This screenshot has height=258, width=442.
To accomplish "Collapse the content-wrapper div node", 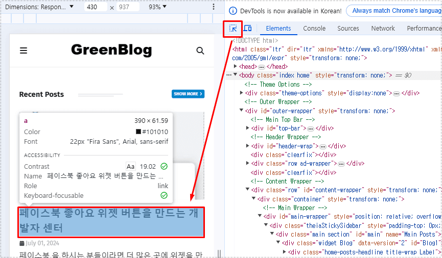I will pyautogui.click(x=247, y=189).
